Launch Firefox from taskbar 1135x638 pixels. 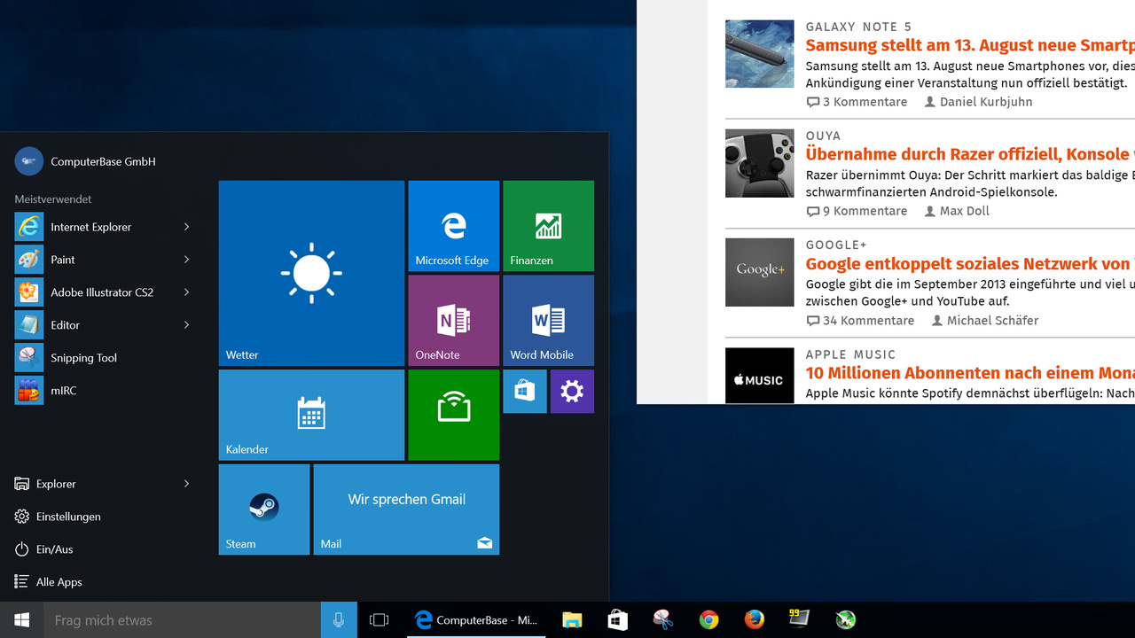point(754,620)
